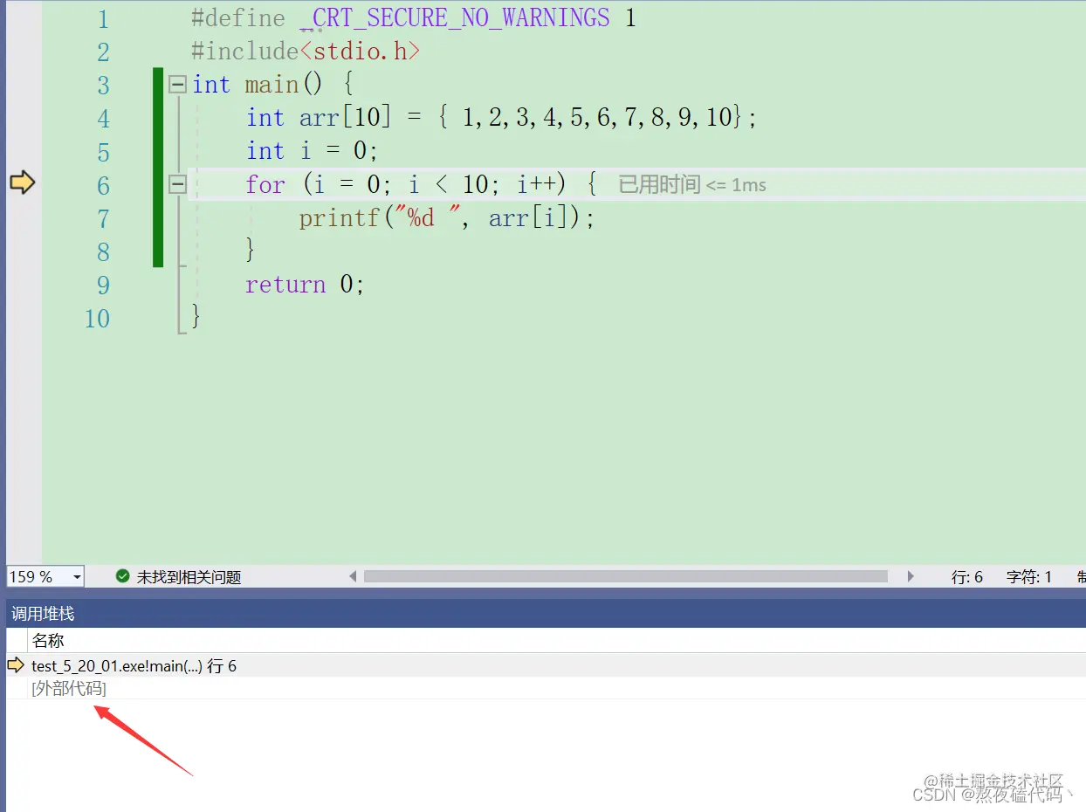Click line number 10 in the gutter
Viewport: 1086px width, 812px height.
pyautogui.click(x=98, y=319)
